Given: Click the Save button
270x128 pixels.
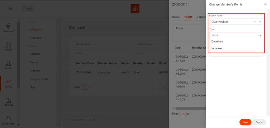Looking at the screenshot, I should click(245, 122).
